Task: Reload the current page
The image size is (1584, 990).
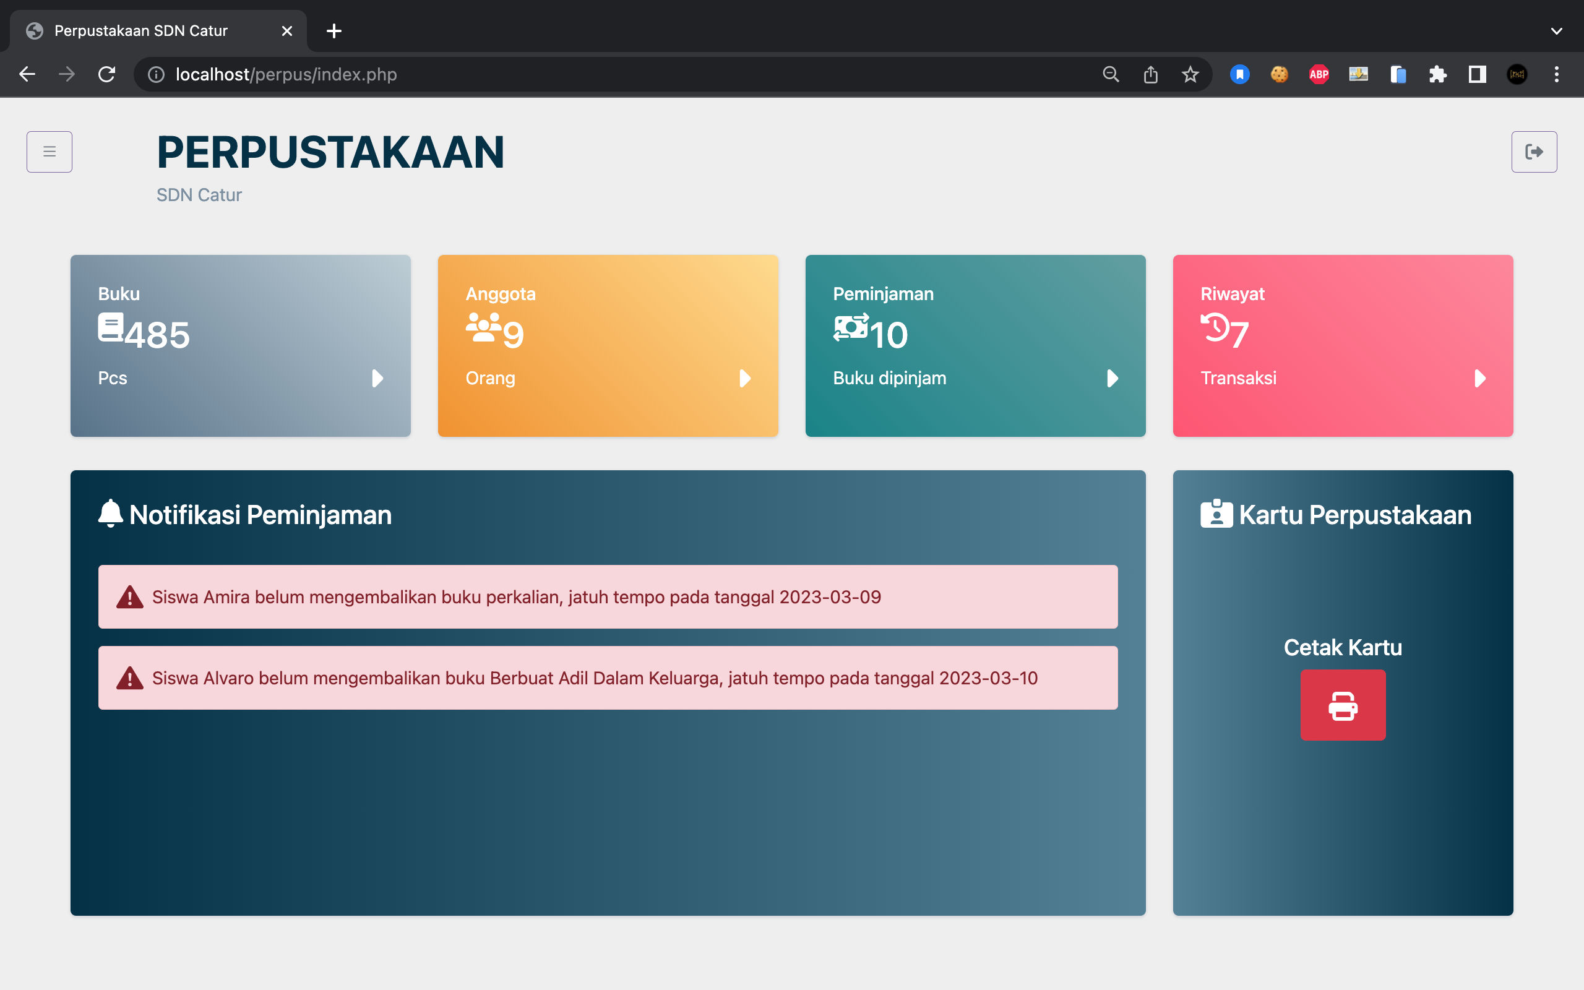Action: (106, 74)
